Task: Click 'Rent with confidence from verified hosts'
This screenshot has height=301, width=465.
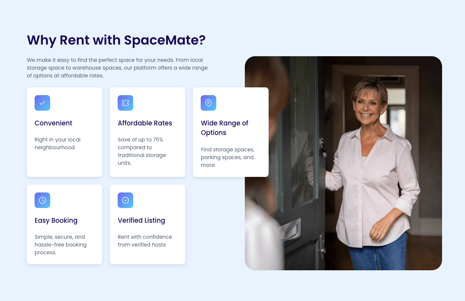Action: pos(145,241)
